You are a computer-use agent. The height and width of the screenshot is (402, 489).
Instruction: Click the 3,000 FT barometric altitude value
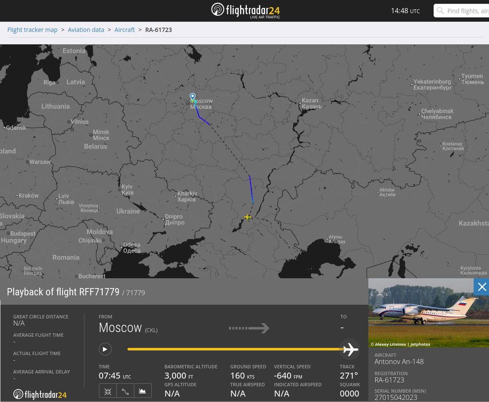pos(179,376)
